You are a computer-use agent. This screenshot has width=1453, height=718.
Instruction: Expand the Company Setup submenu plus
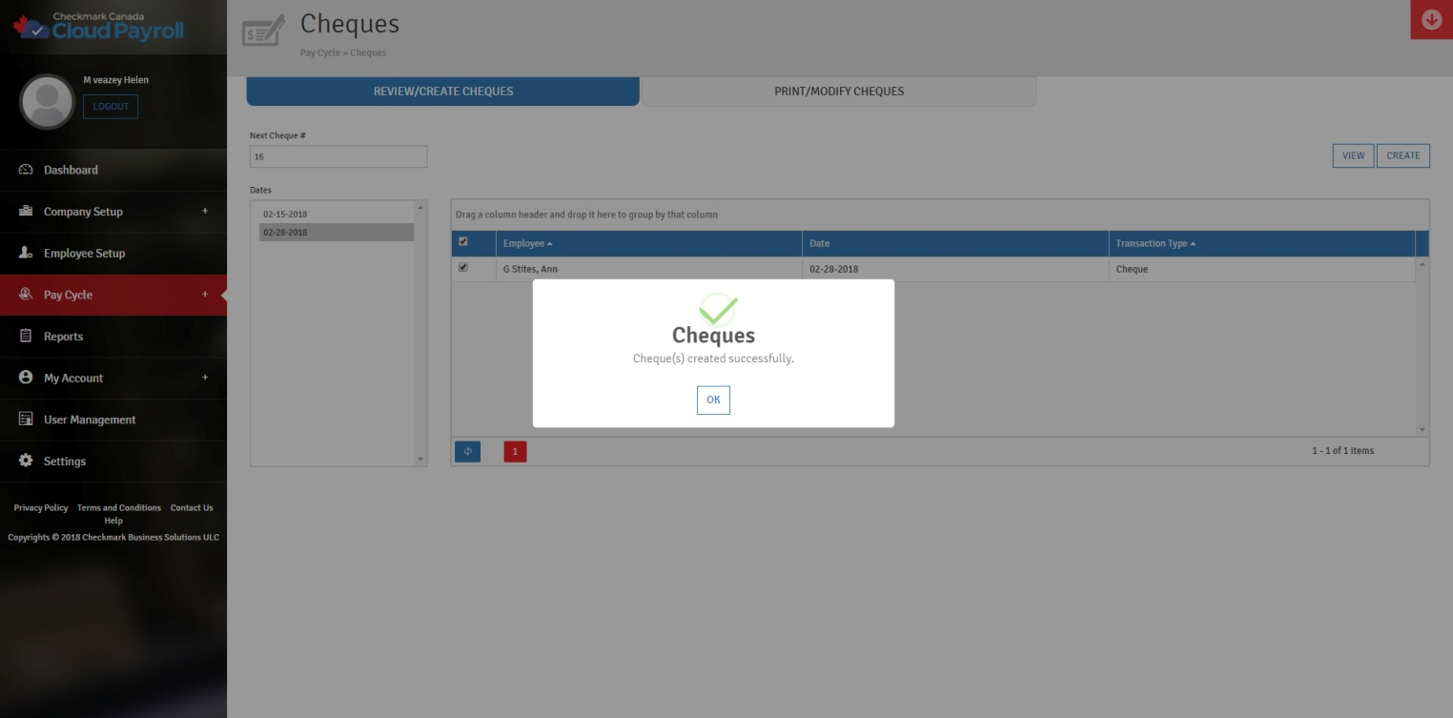tap(205, 211)
